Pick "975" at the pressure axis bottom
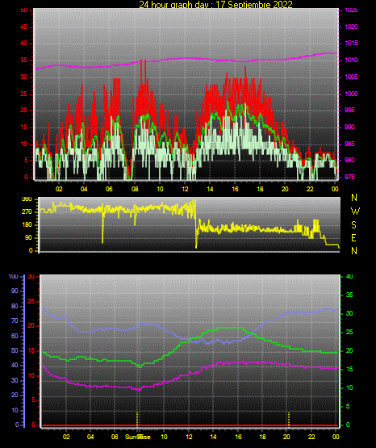This screenshot has height=448, width=376. 349,177
